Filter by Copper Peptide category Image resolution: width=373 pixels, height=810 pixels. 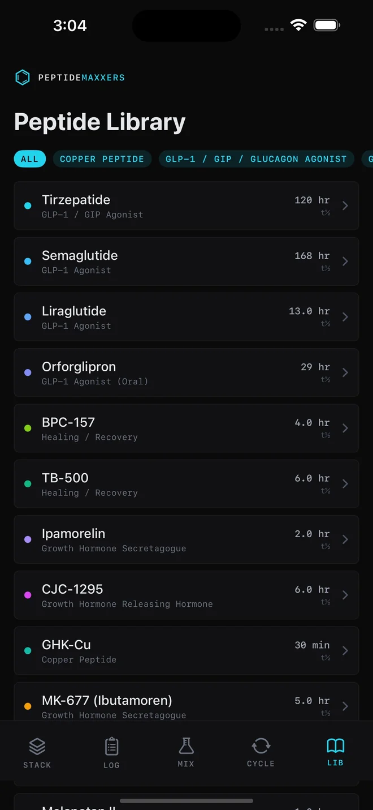click(x=102, y=159)
